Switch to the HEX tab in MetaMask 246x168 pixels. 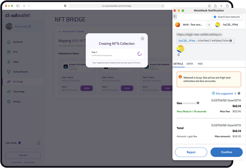click(x=200, y=64)
